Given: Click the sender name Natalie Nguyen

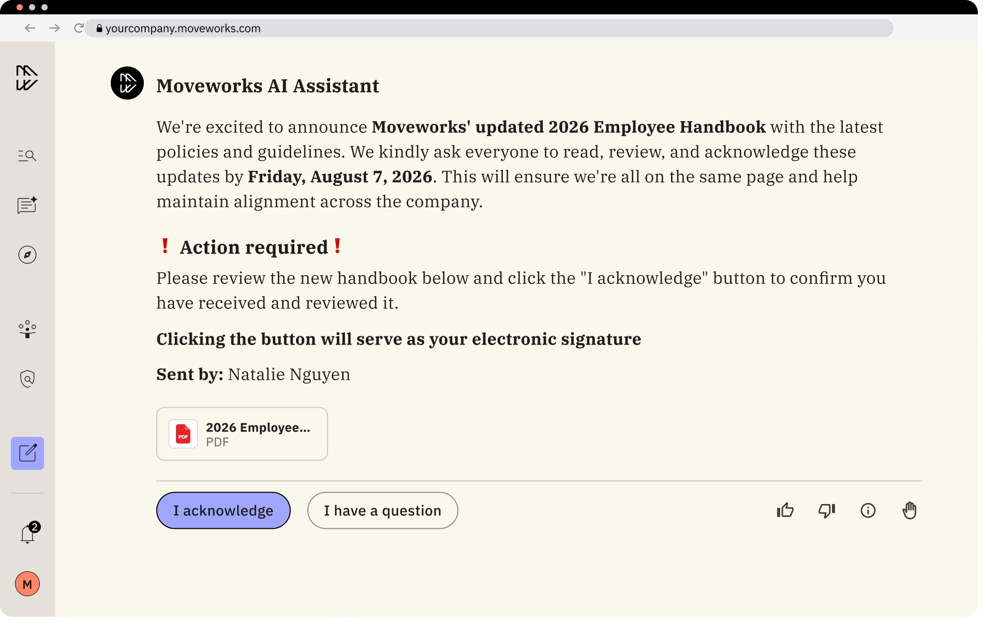Looking at the screenshot, I should [x=289, y=374].
